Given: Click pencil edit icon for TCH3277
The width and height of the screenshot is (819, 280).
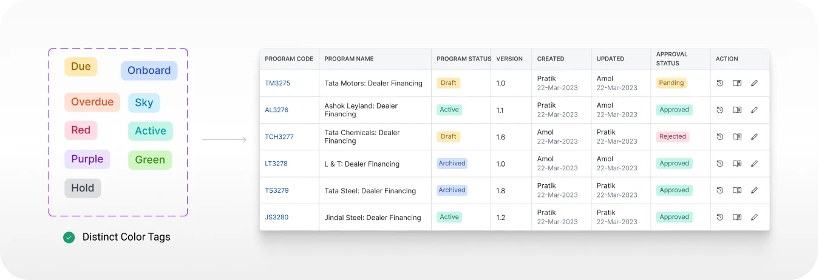Looking at the screenshot, I should pyautogui.click(x=755, y=137).
